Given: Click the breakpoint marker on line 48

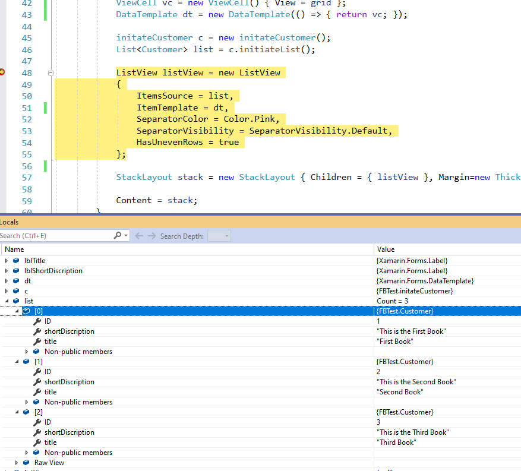Looking at the screenshot, I should (x=2, y=72).
